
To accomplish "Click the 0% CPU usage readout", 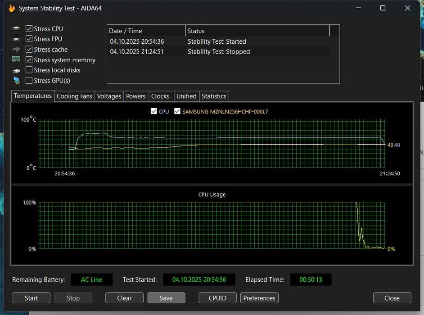I will [x=391, y=249].
